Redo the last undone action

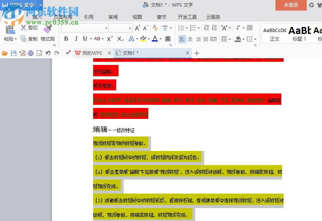(x=57, y=54)
